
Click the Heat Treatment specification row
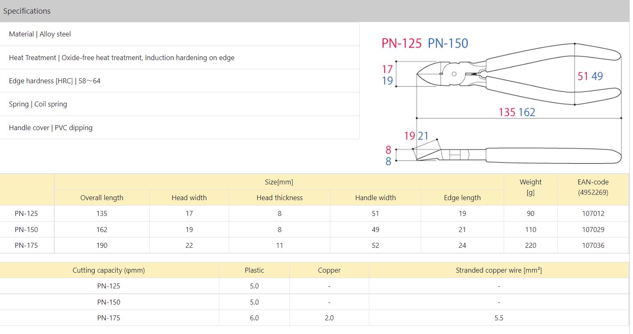(x=179, y=58)
